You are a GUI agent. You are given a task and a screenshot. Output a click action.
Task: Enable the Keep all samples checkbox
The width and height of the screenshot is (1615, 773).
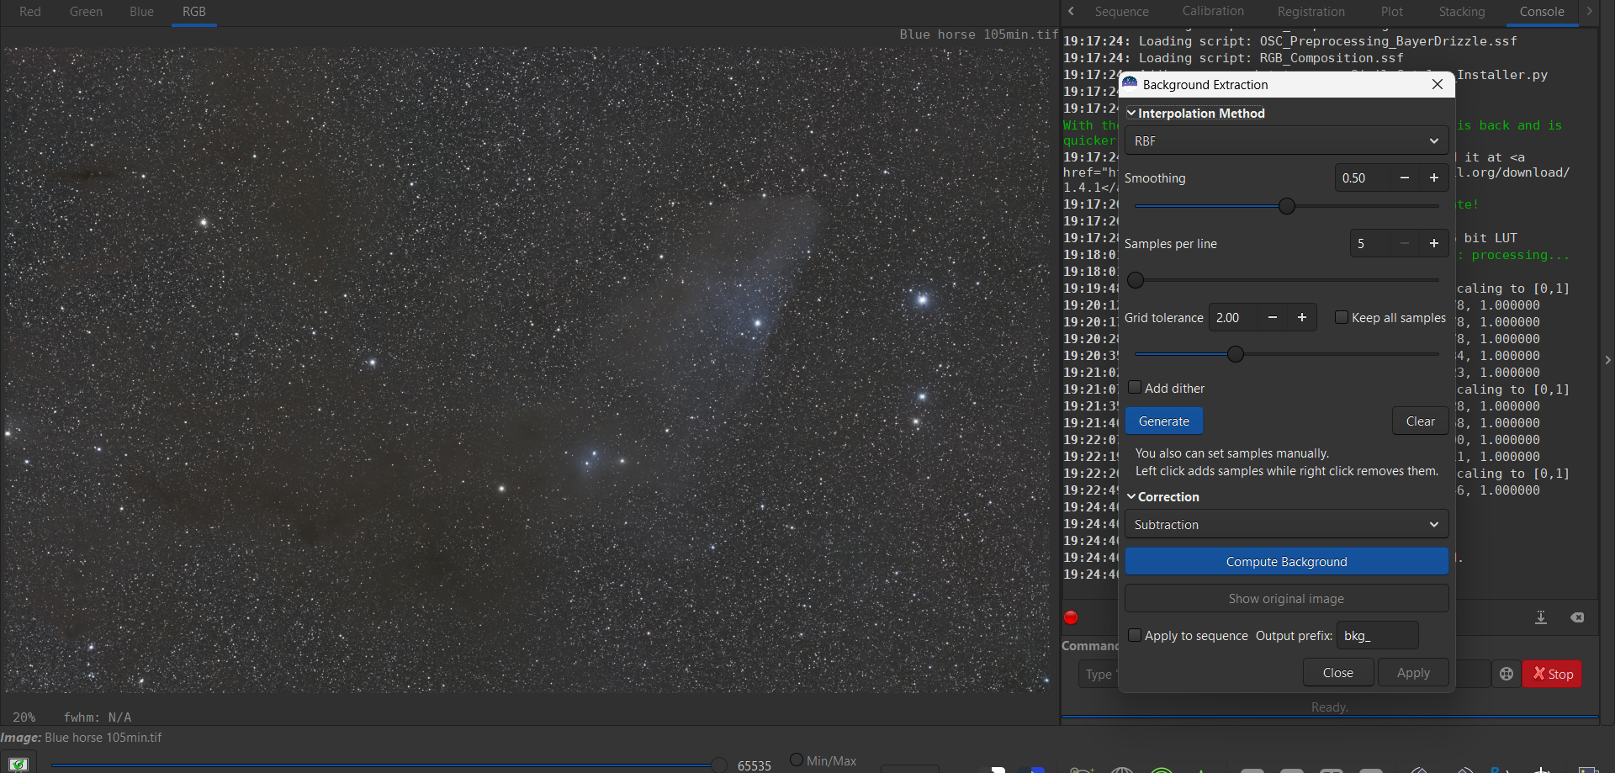[1342, 317]
